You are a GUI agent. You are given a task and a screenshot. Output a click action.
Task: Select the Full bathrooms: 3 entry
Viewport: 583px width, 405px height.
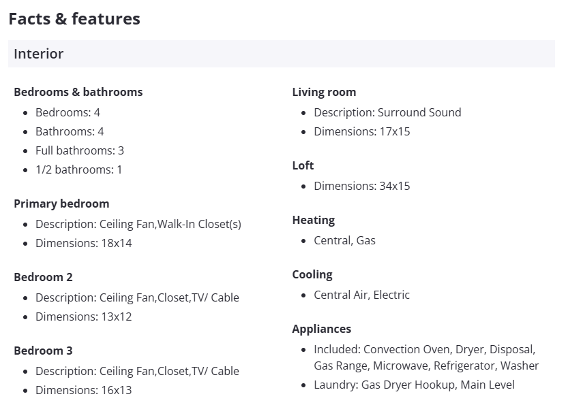80,150
